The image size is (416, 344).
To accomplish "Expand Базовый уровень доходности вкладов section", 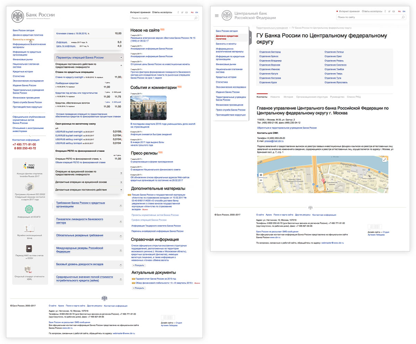I will (121, 265).
